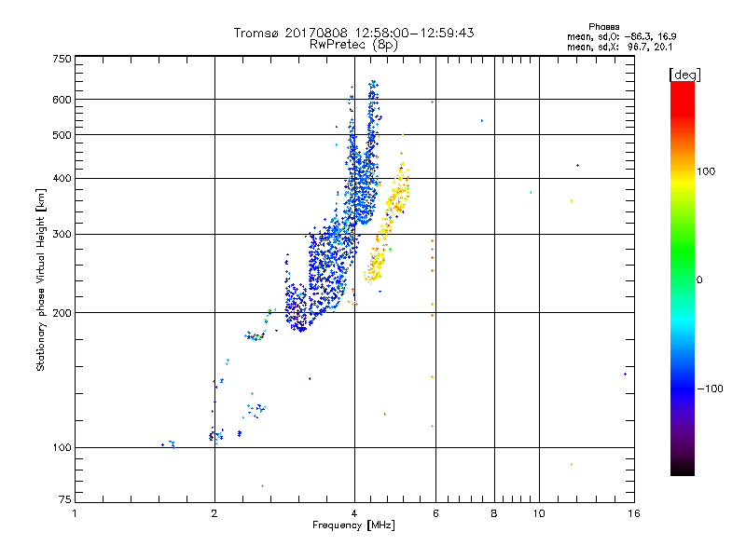This screenshot has height=559, width=746.
Task: Select the O-mode stats "mean, sd,O: -86.3, 16.9"
Action: pos(621,36)
